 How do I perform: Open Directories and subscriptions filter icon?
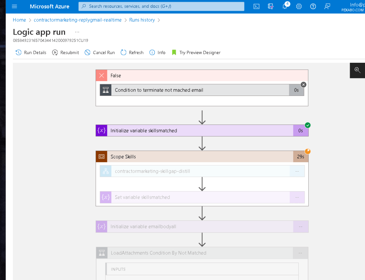click(x=270, y=6)
